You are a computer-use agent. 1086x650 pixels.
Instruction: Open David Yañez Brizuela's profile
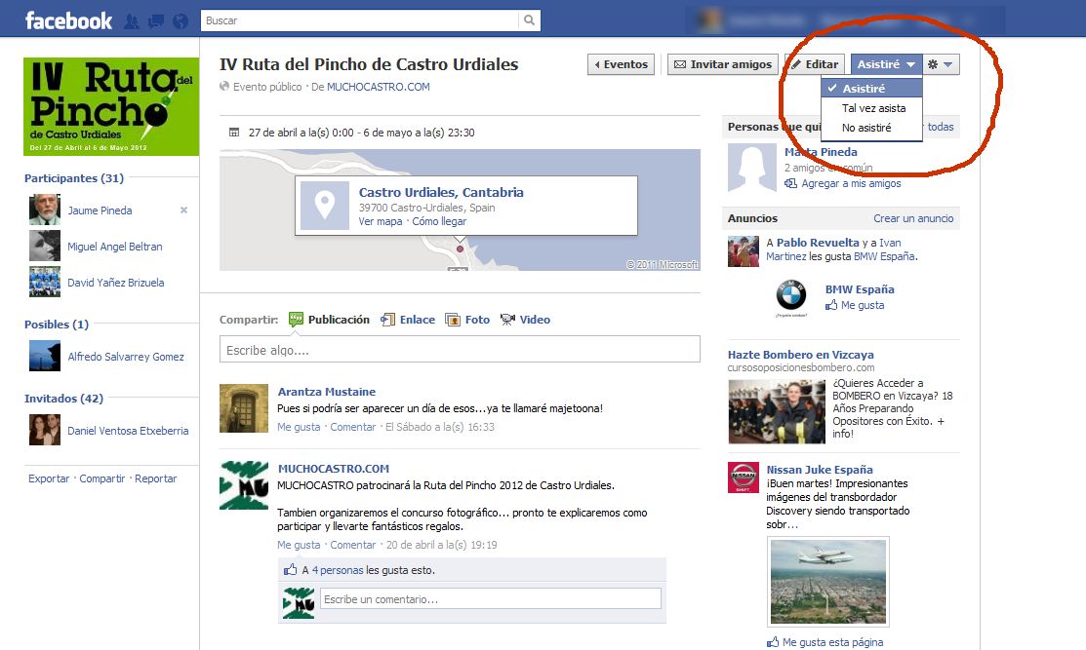(x=116, y=283)
